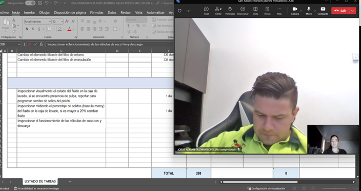Open the Fórmulas ribbon tab

(x=97, y=12)
